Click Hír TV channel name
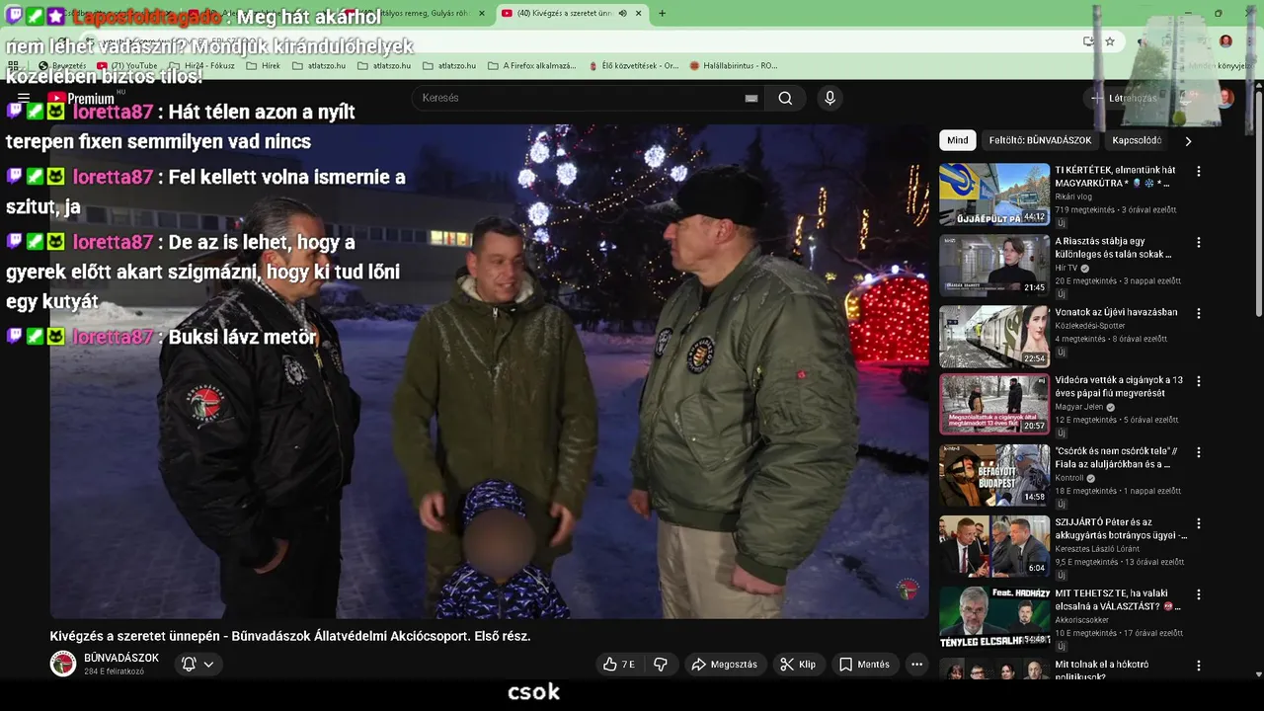 [1066, 268]
